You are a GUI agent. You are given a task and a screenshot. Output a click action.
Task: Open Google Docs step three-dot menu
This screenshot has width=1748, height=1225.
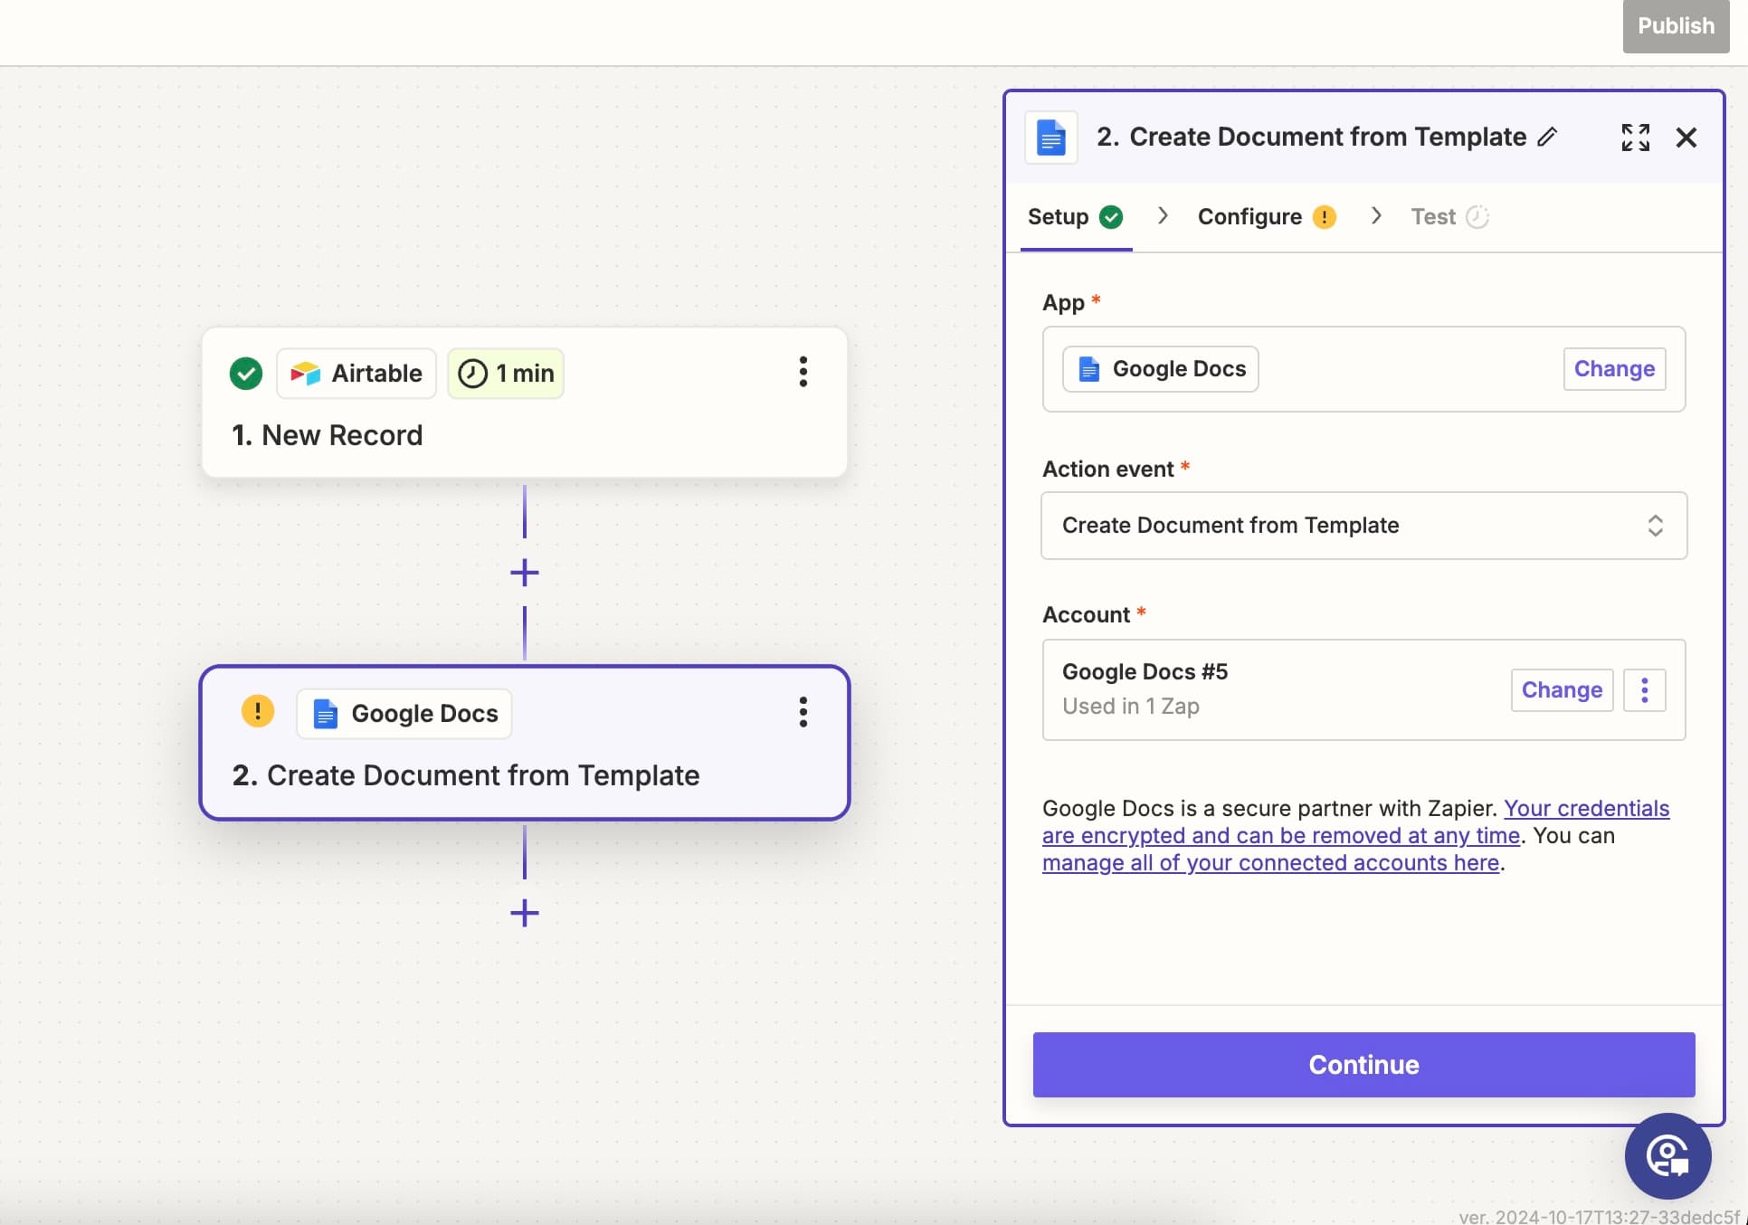coord(803,713)
